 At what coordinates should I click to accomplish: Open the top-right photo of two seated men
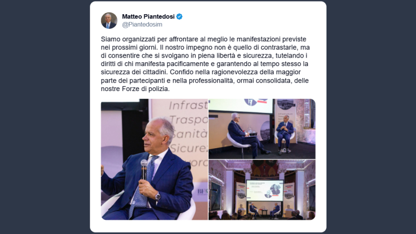pos(262,129)
